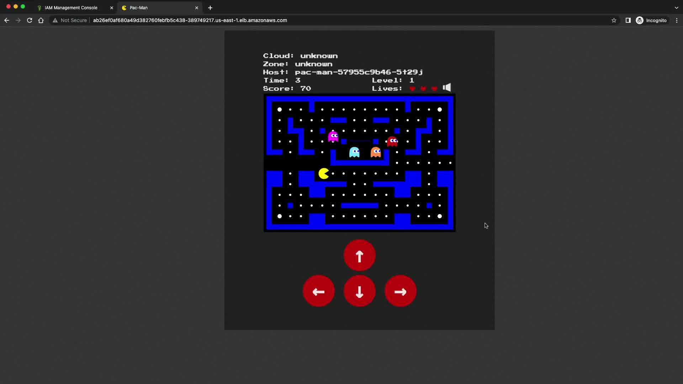The image size is (683, 384).
Task: Toggle the browser side panel
Action: tap(628, 20)
